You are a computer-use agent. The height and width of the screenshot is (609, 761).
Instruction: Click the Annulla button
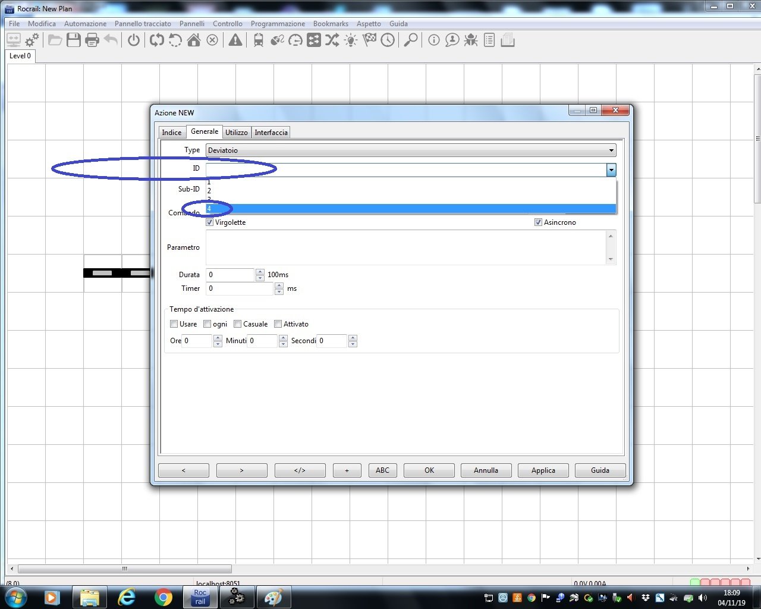(486, 470)
